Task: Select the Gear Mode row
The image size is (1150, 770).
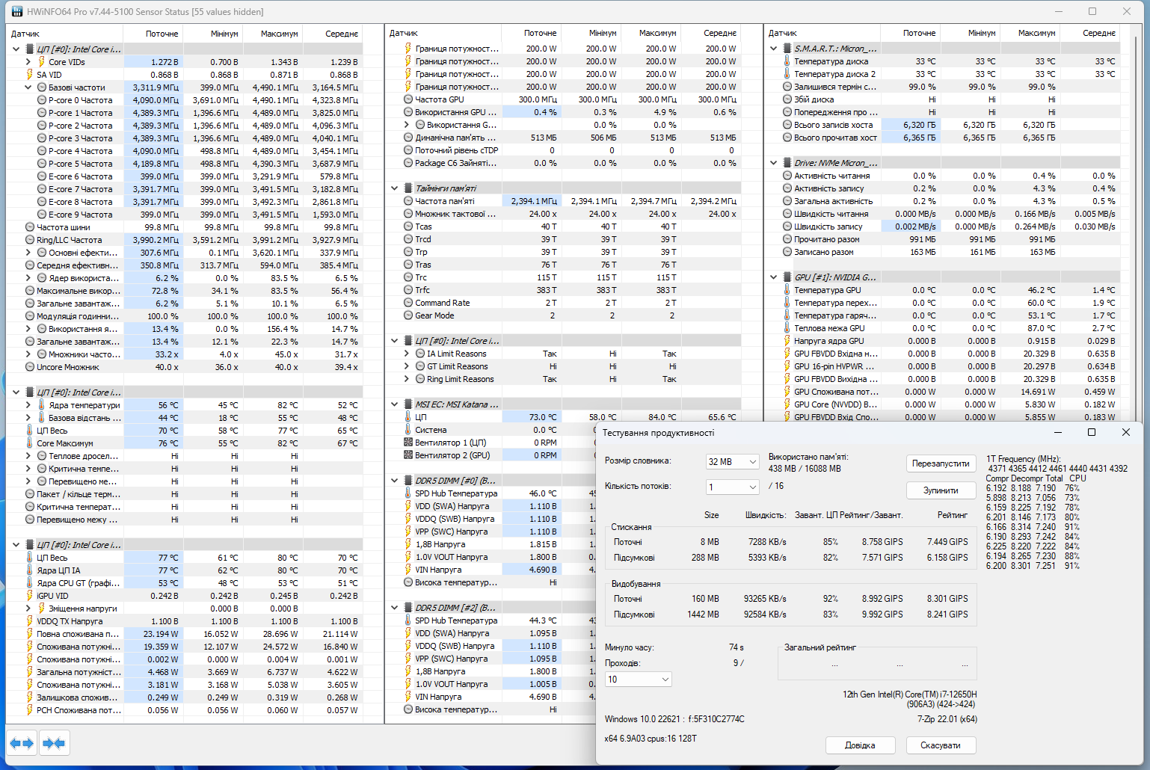Action: (562, 315)
